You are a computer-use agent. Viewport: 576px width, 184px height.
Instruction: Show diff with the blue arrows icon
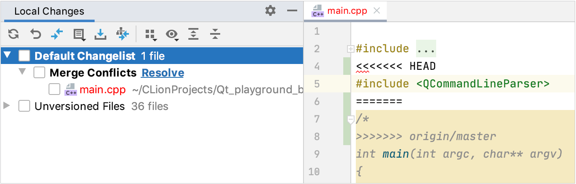57,34
